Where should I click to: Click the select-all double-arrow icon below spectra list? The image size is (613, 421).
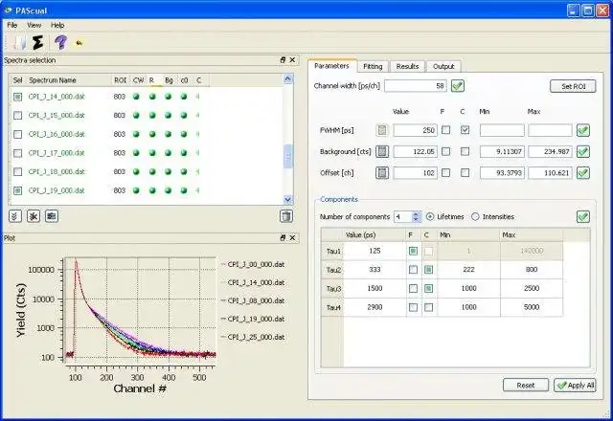click(x=15, y=216)
